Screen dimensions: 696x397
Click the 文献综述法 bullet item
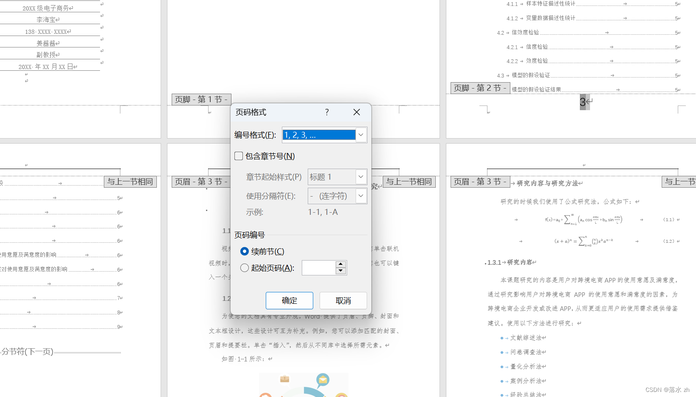pos(526,338)
